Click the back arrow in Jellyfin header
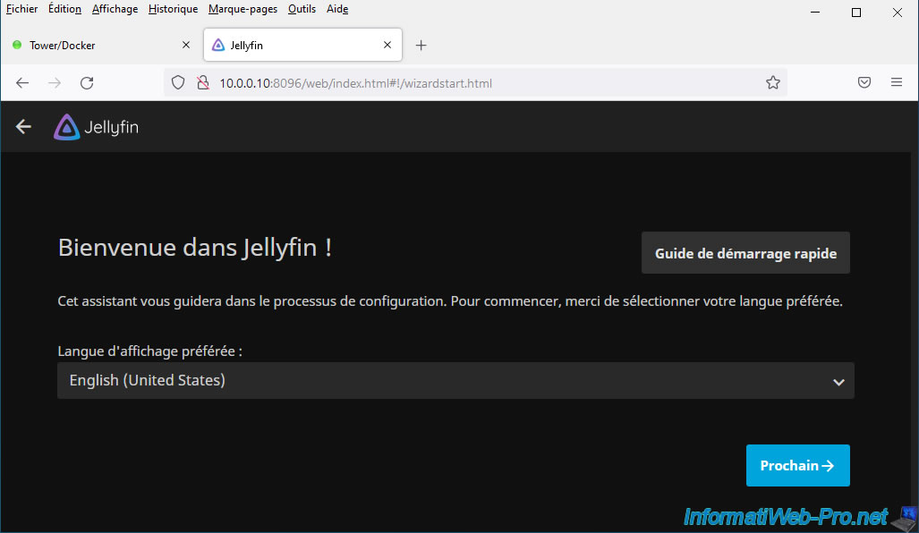 click(23, 127)
